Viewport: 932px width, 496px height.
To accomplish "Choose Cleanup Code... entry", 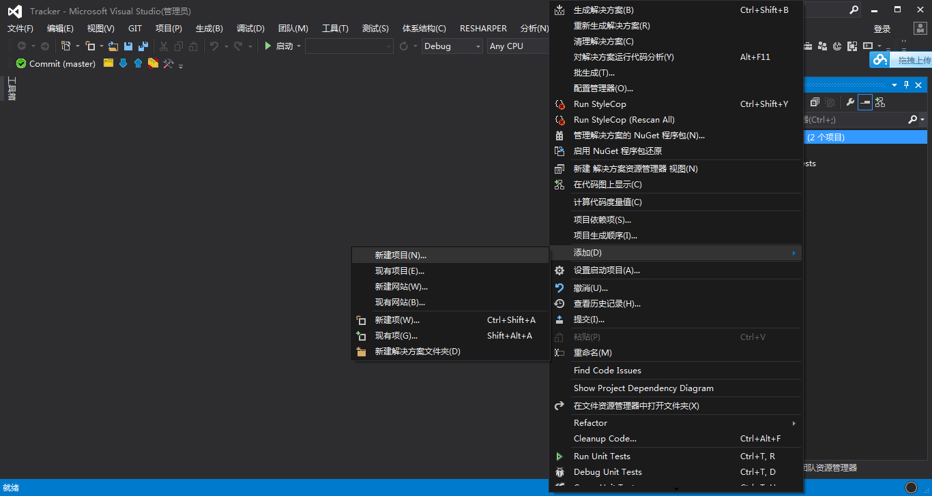I will coord(675,438).
